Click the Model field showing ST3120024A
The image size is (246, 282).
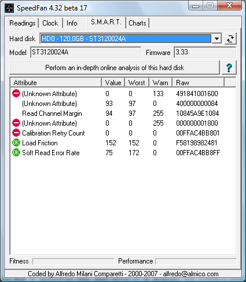click(86, 52)
